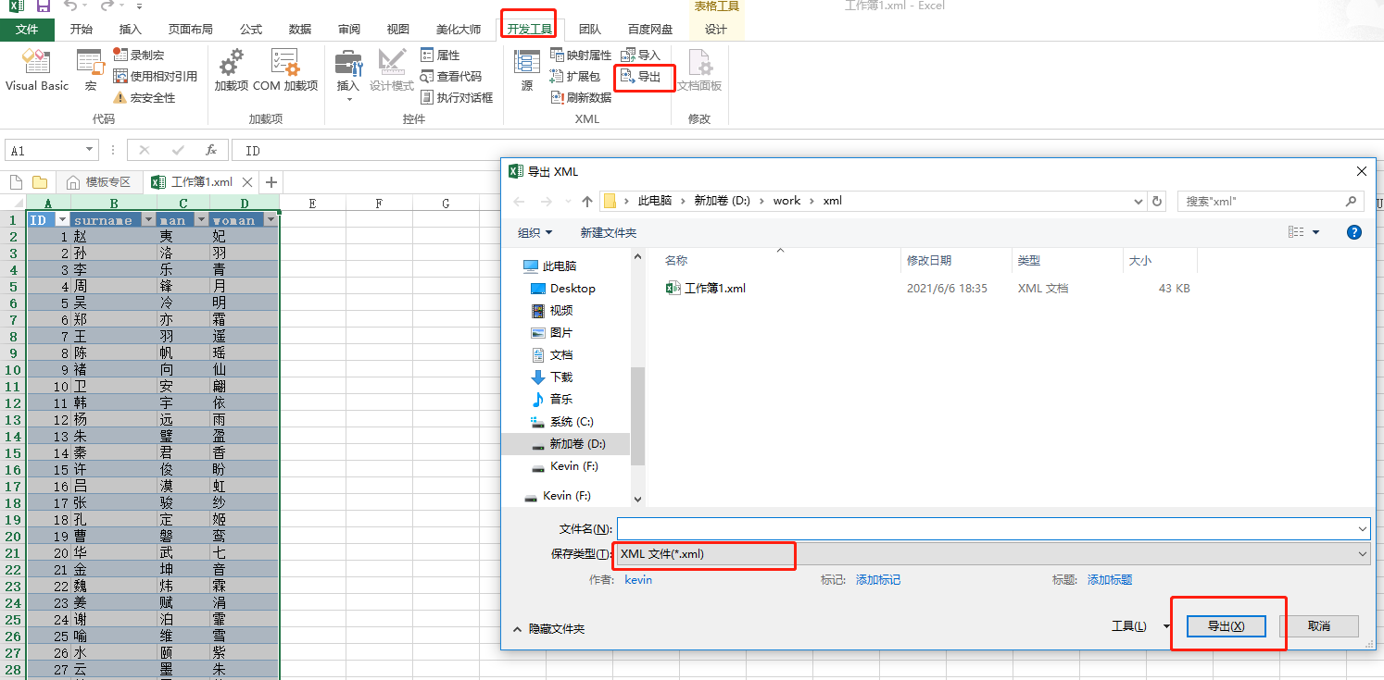The image size is (1384, 680).
Task: Open the Save as type (保存类型) dropdown
Action: 993,553
